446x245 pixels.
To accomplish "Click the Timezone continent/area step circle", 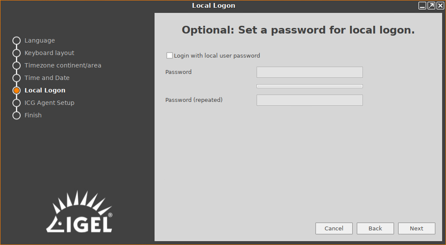I will pos(16,65).
